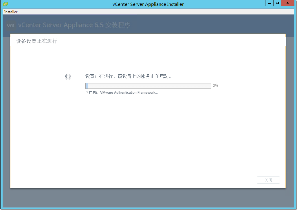Screen dimensions: 297x210
Task: Click the 2% progress value
Action: coord(215,86)
